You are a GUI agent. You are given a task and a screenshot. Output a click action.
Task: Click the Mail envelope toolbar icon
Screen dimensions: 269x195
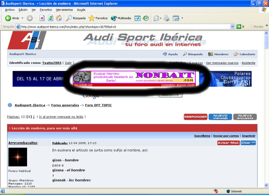tap(156, 18)
